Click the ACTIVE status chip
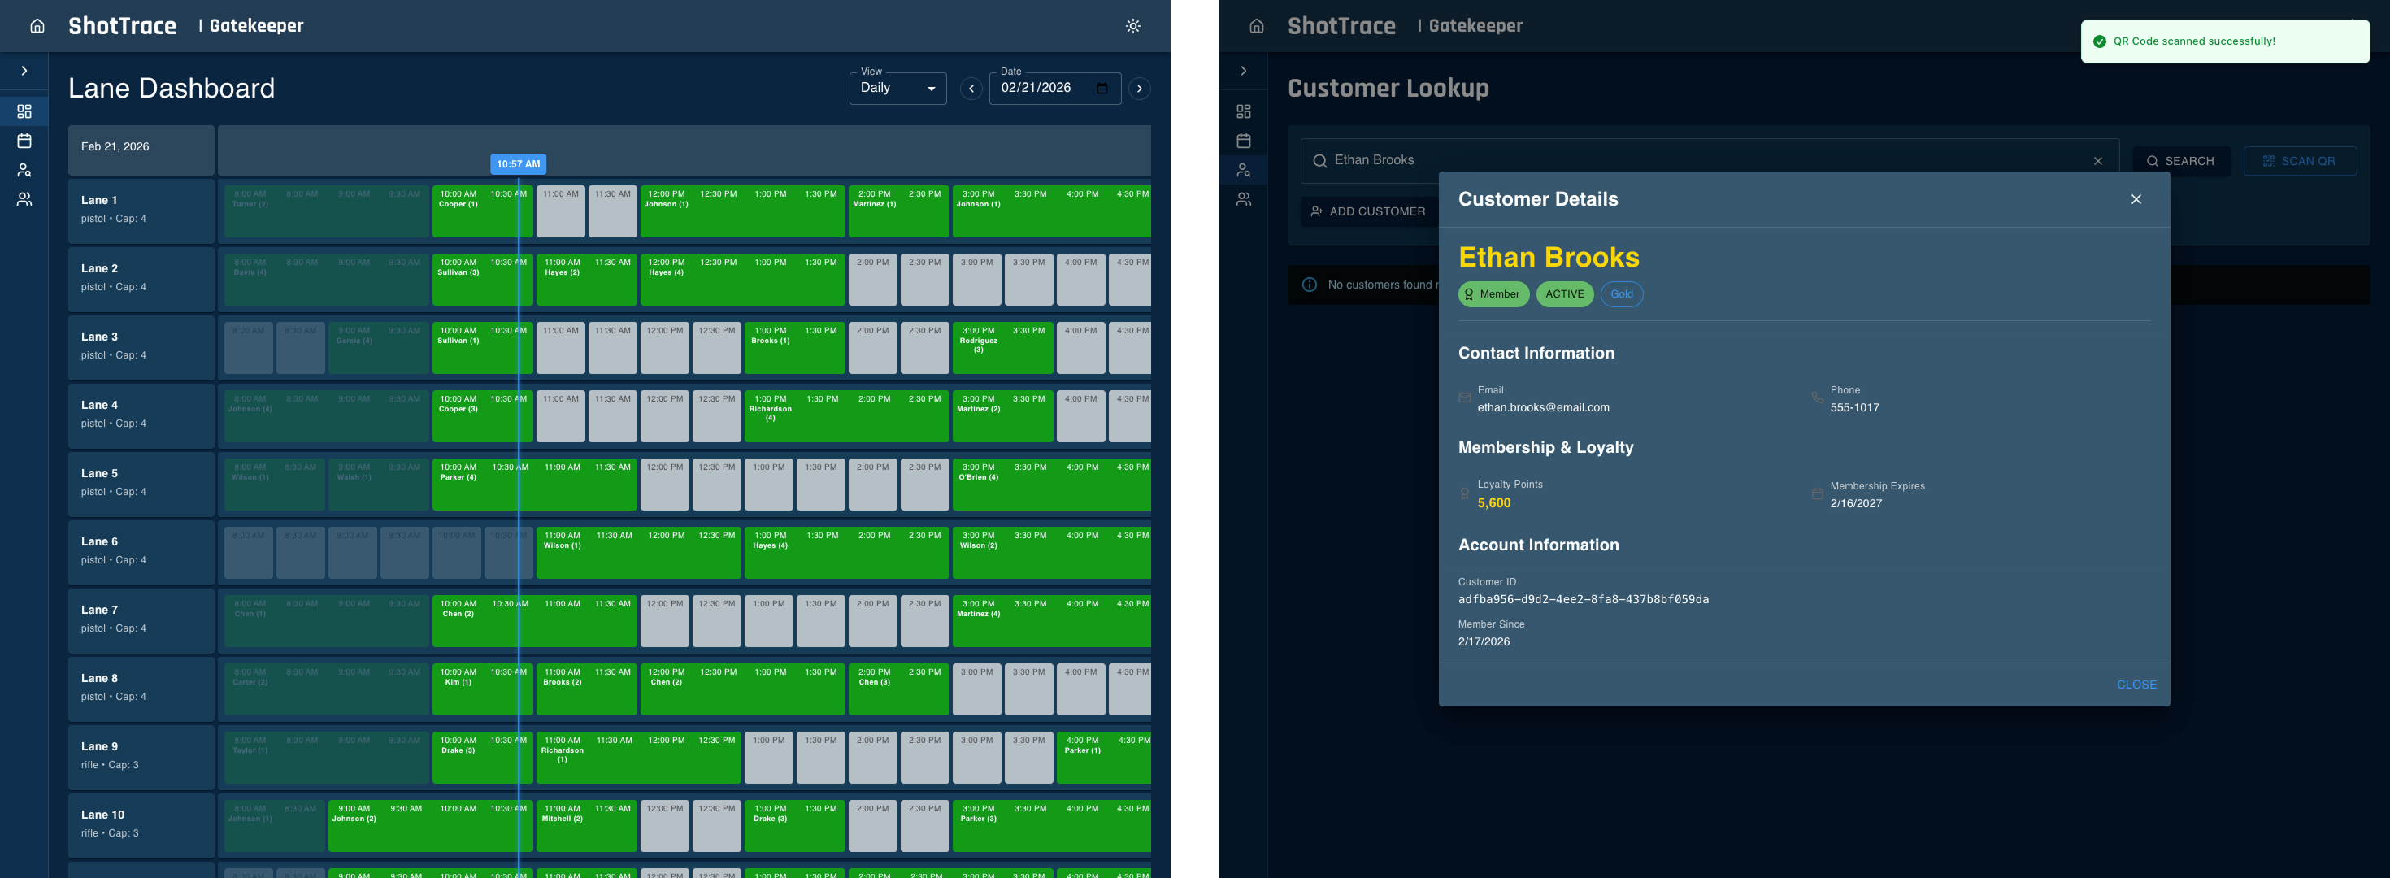The image size is (2390, 878). 1564,294
